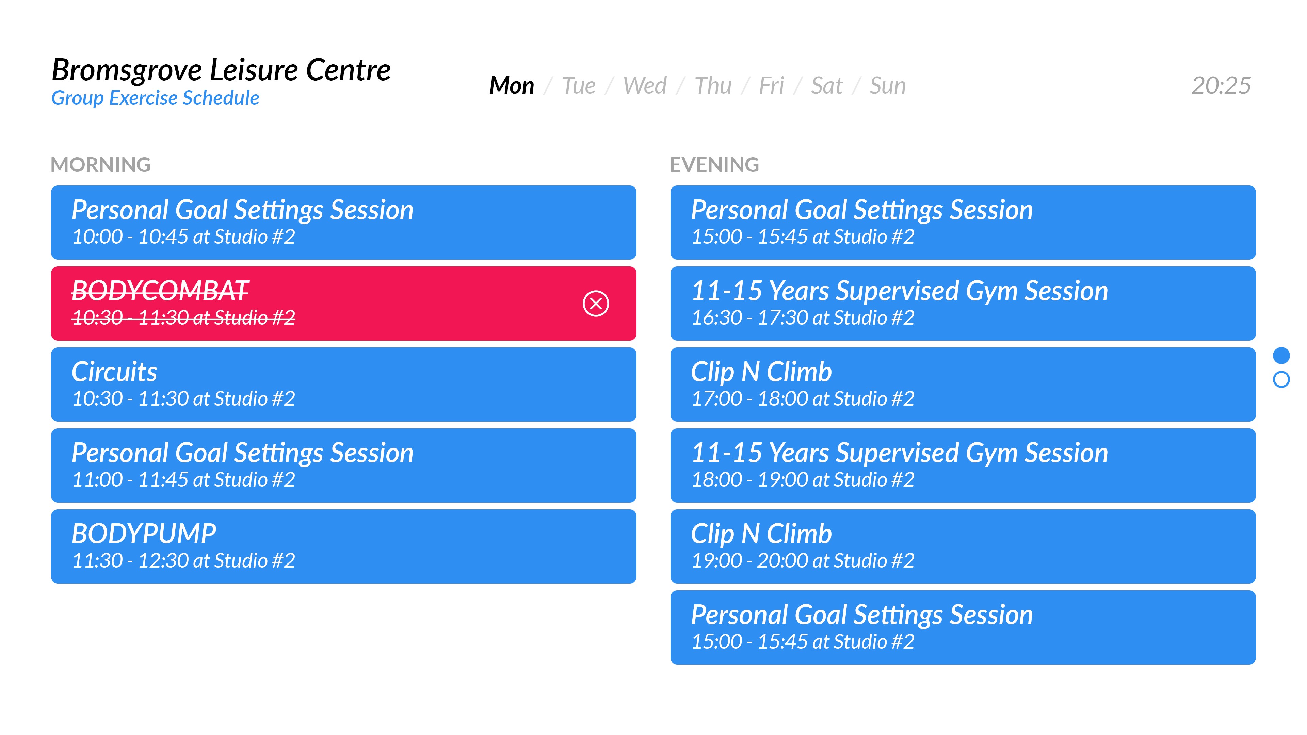Click the 20:25 clock display
Screen dimensions: 1307x735
1221,85
